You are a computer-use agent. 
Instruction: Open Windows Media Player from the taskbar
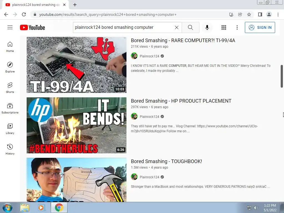coord(41,208)
